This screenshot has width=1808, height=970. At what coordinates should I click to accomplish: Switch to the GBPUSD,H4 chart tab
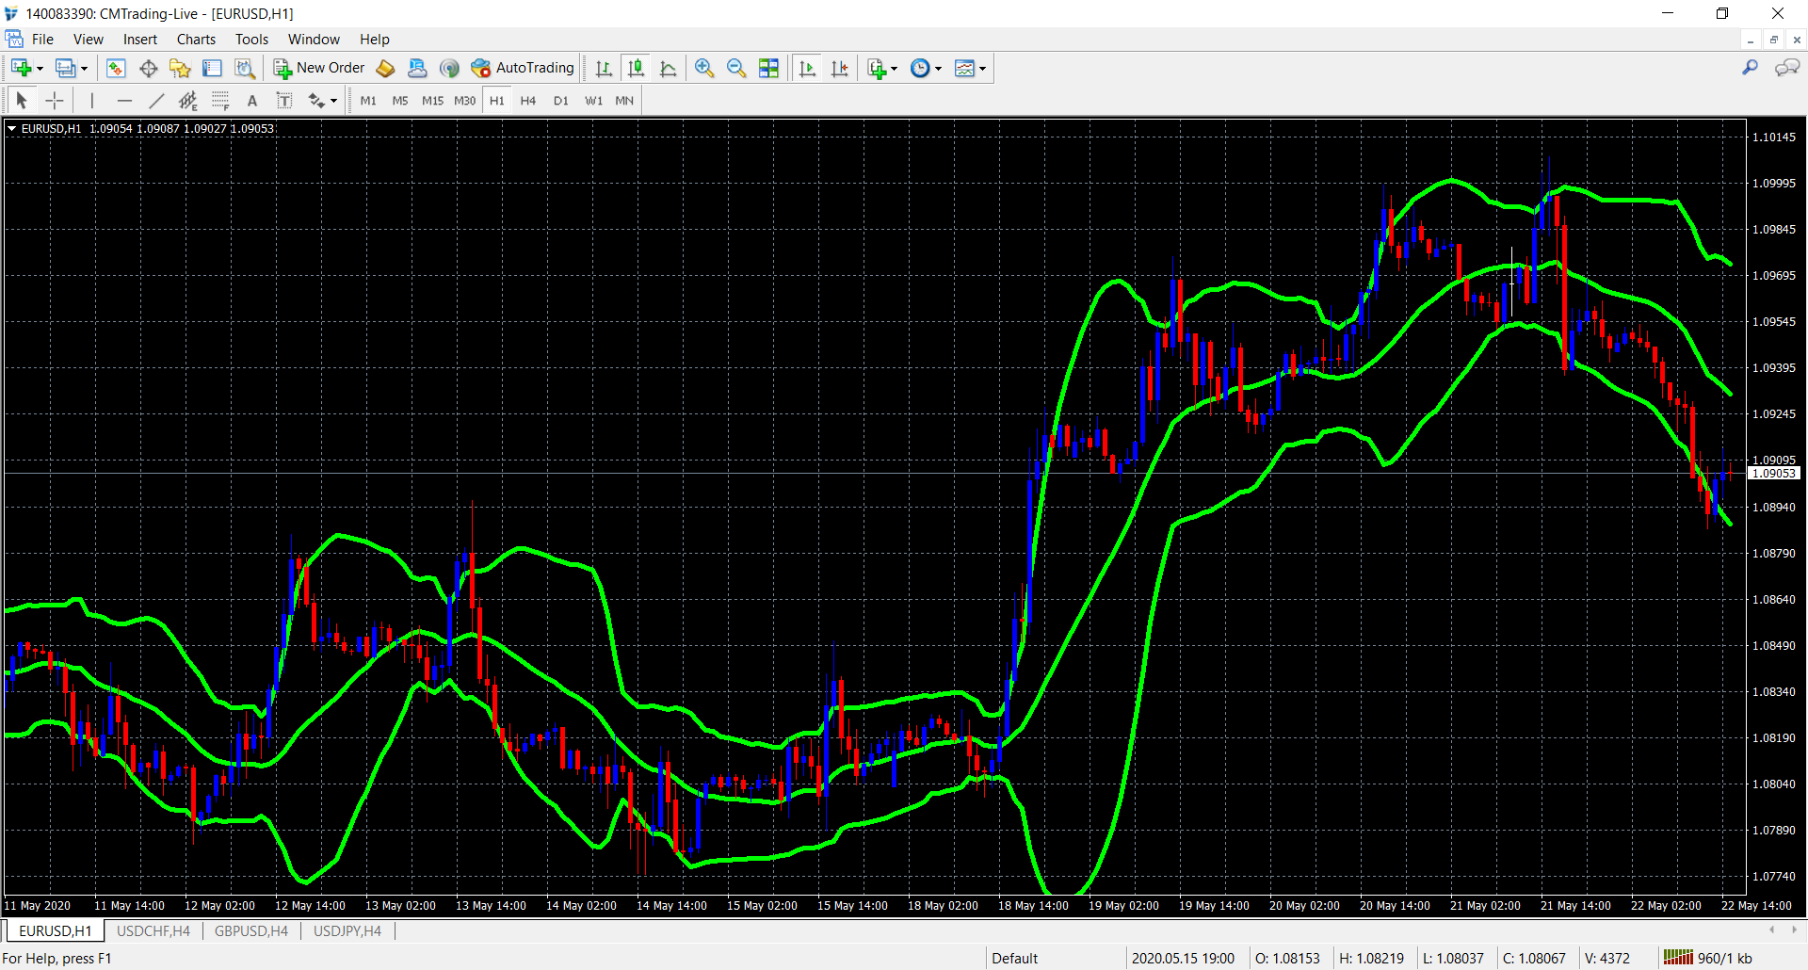250,931
